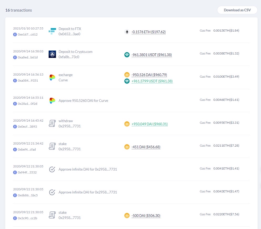Click the -950.526 DAI ($960.79) amount
Viewport: 261px width, 229px height.
coord(149,75)
